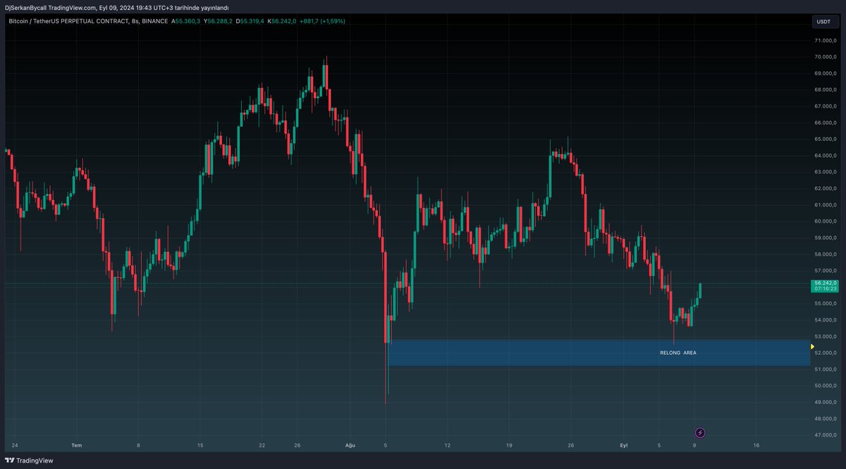Click the 71.000,0 price axis label
Viewport: 846px width, 469px height.
pos(824,42)
